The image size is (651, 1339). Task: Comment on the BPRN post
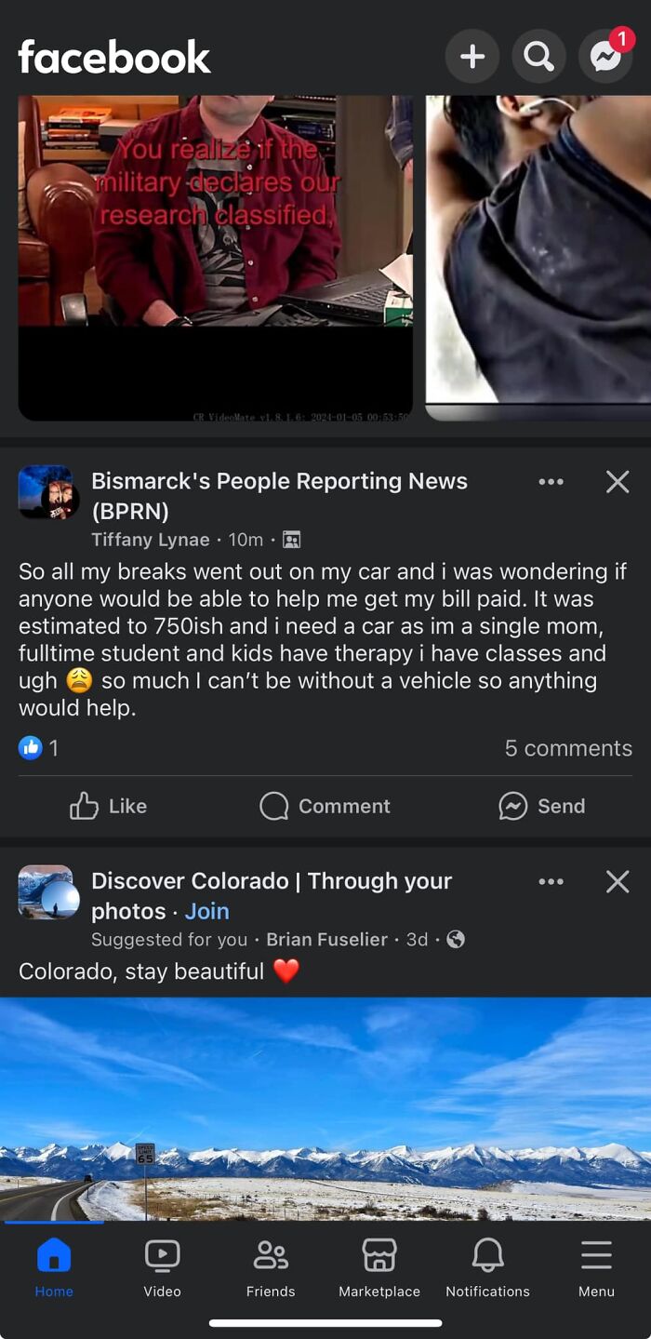[325, 806]
